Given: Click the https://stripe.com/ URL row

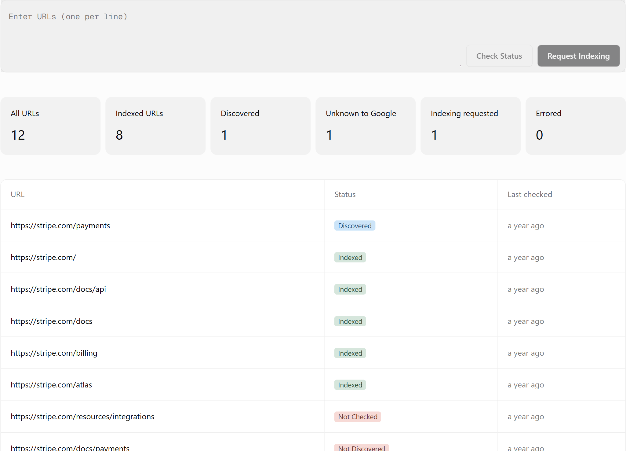Looking at the screenshot, I should (x=313, y=257).
